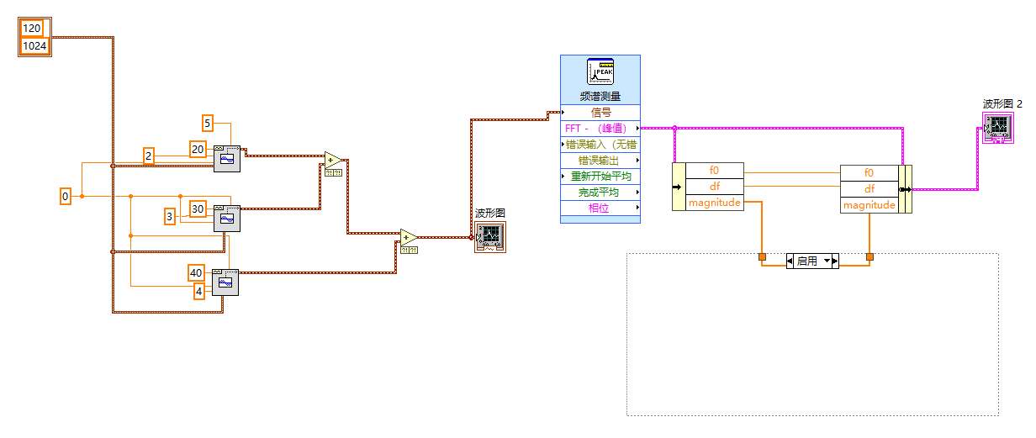Image resolution: width=1036 pixels, height=438 pixels.
Task: Click the upper Add node combining first two signals
Action: pyautogui.click(x=334, y=161)
